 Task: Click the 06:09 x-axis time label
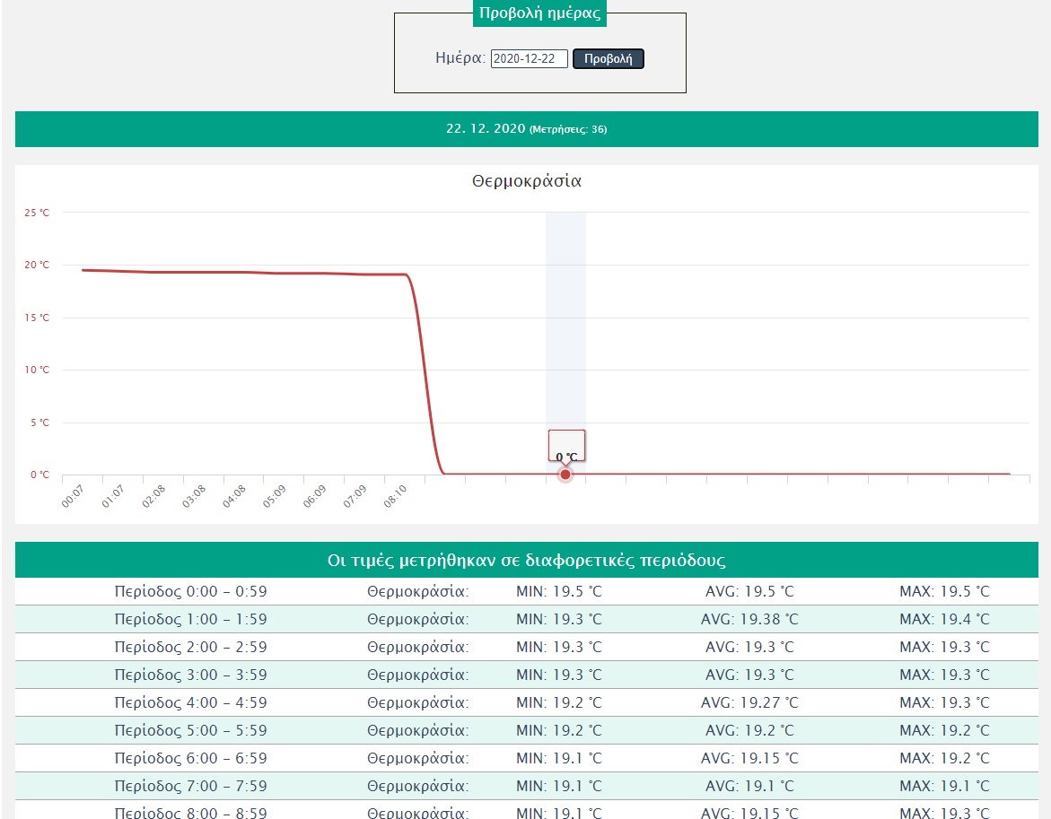pos(314,497)
